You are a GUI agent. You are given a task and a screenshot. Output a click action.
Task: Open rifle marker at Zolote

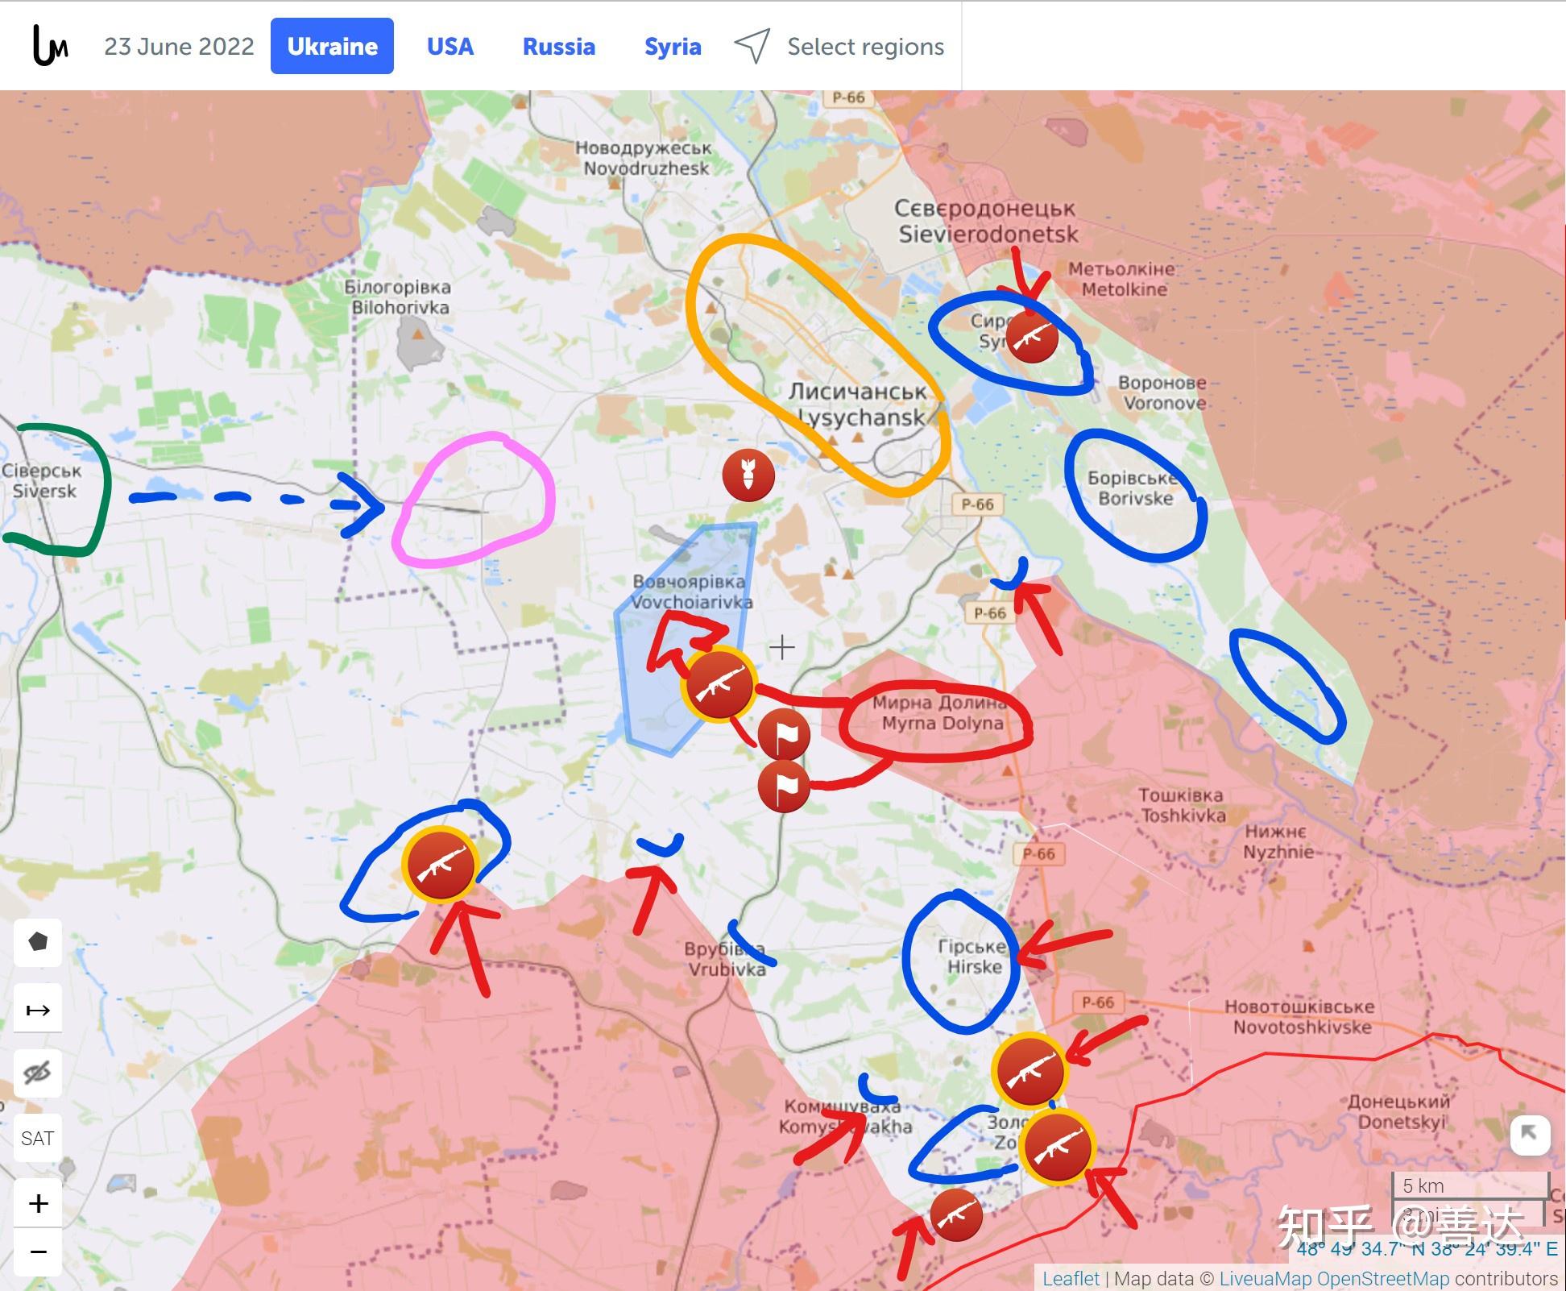point(1057,1148)
